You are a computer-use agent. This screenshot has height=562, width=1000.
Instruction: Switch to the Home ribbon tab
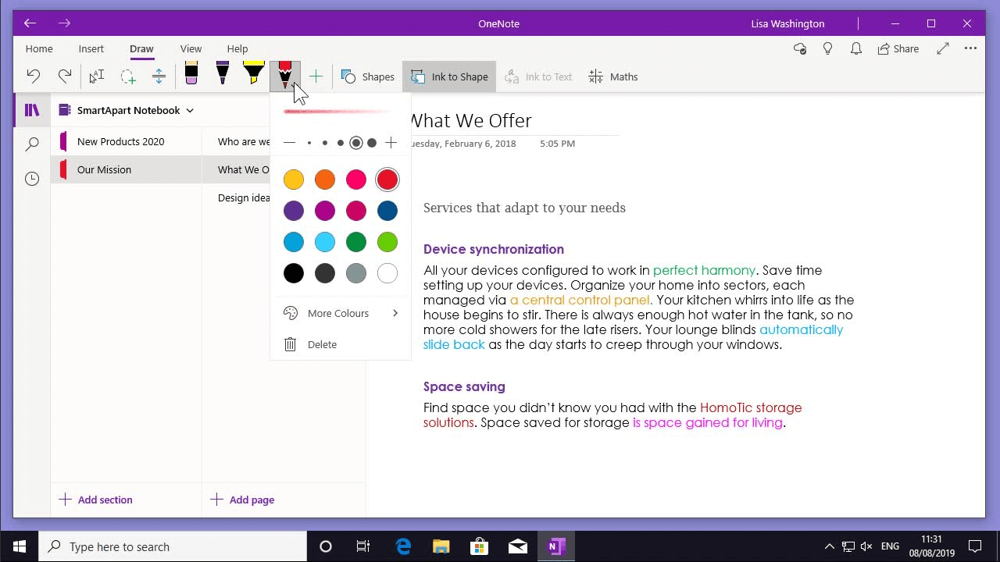39,48
